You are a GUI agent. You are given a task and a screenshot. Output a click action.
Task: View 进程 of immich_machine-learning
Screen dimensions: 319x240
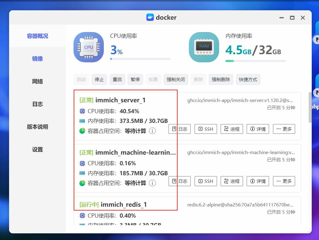coord(232,181)
